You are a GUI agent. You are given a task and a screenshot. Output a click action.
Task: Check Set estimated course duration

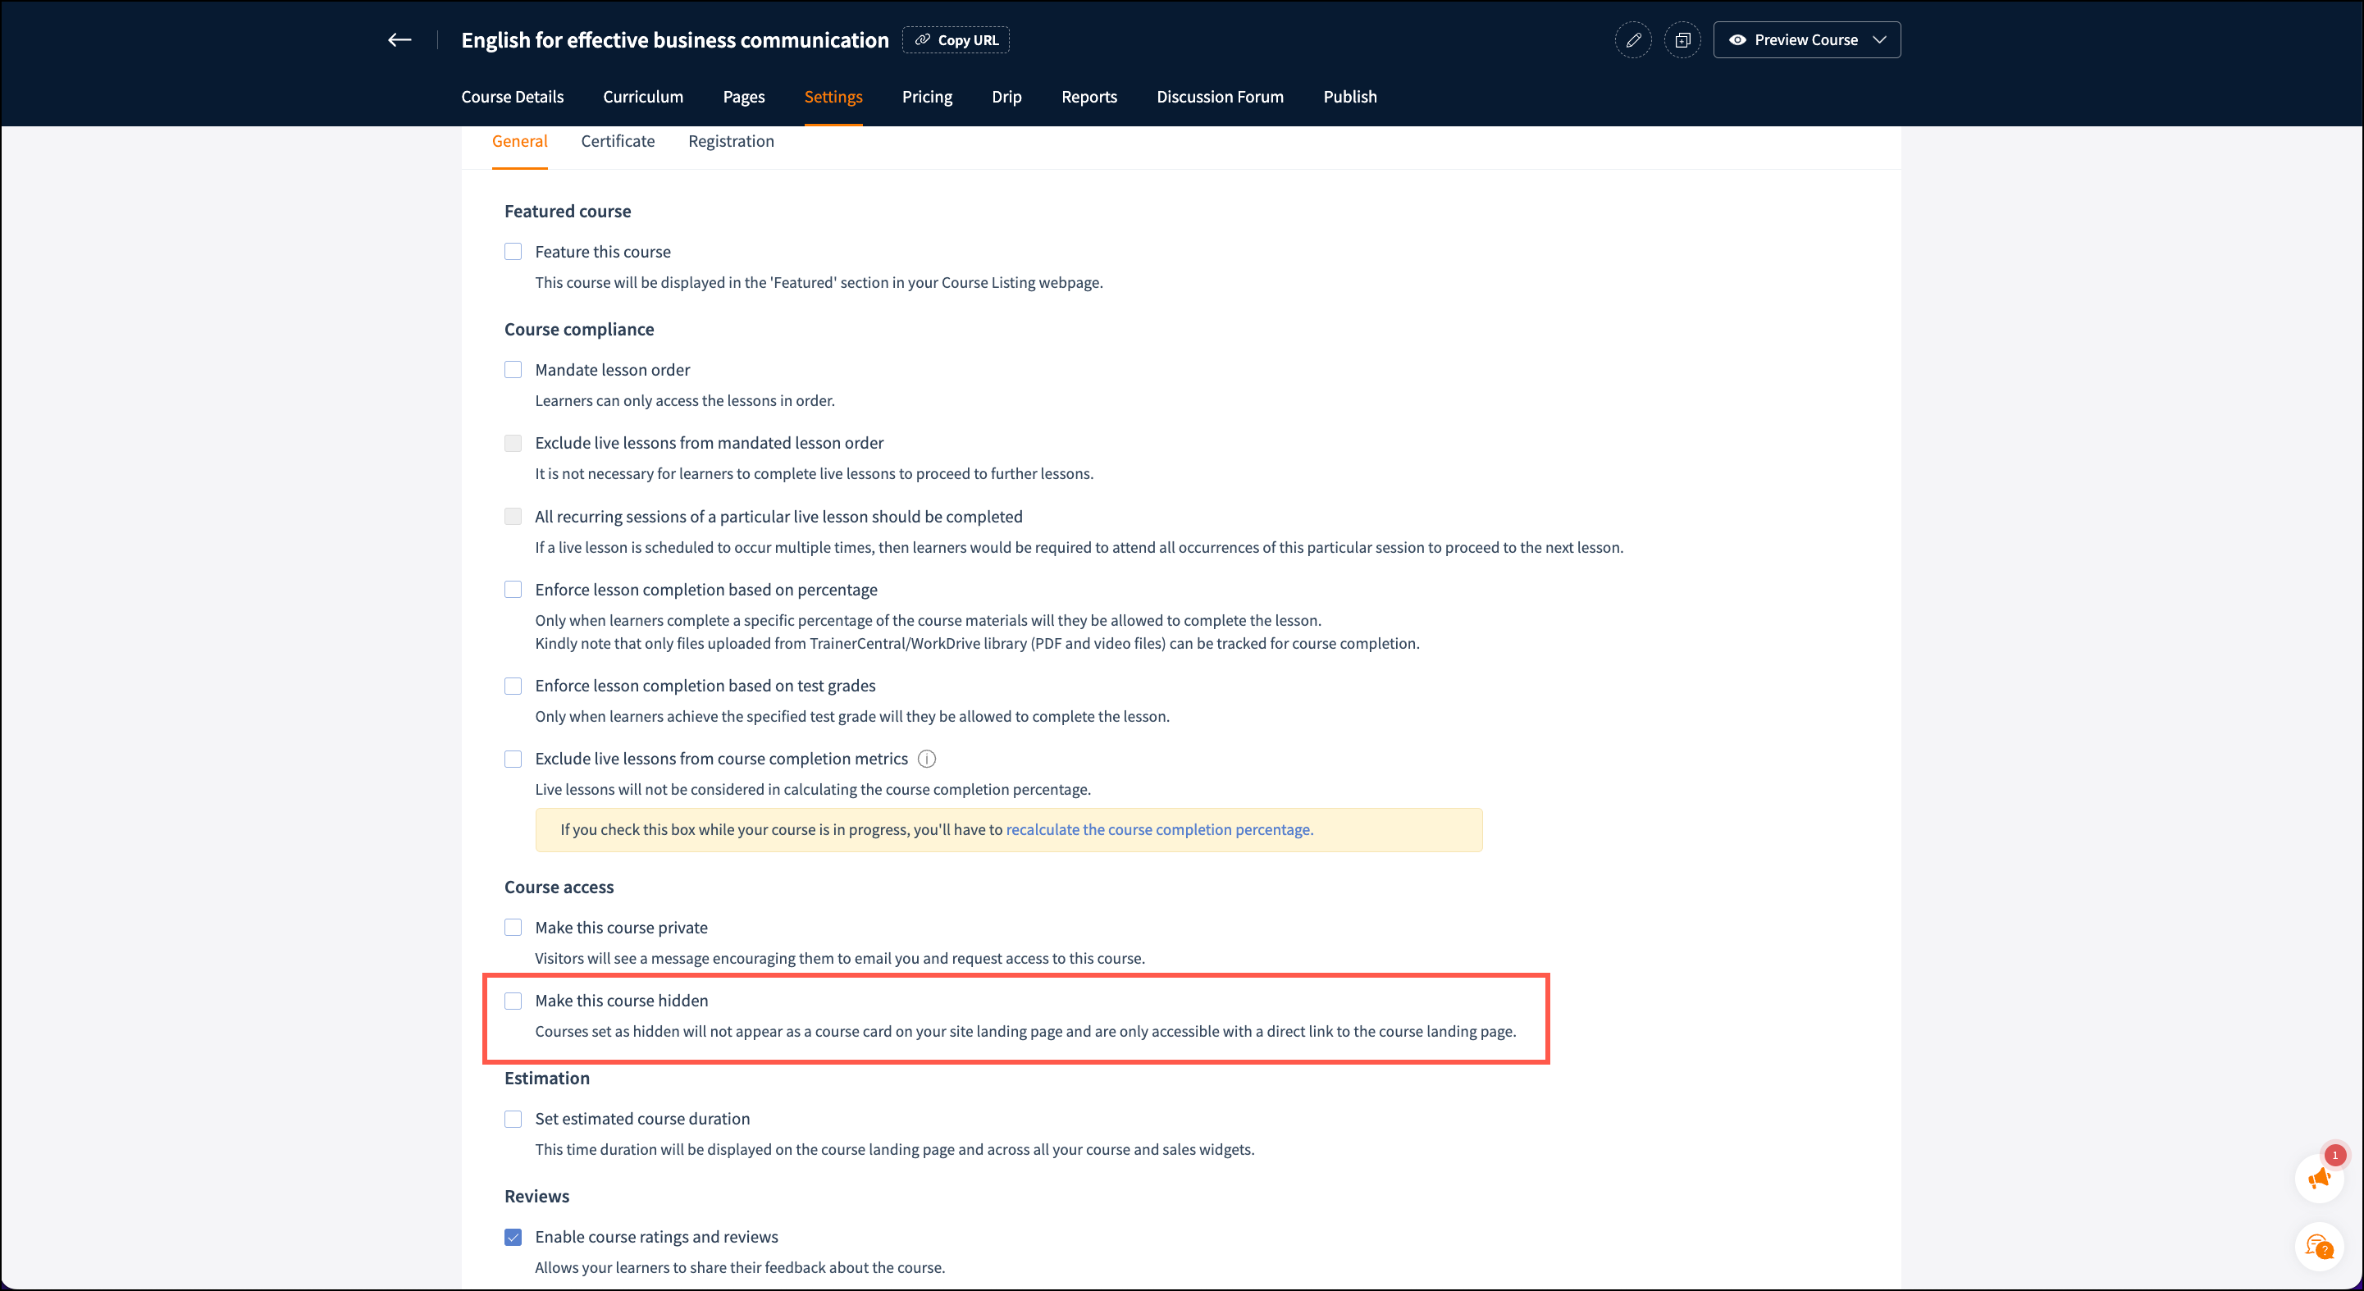513,1119
